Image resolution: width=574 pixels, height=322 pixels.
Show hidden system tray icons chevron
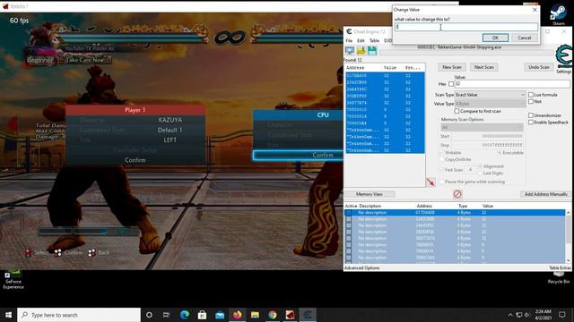510,315
